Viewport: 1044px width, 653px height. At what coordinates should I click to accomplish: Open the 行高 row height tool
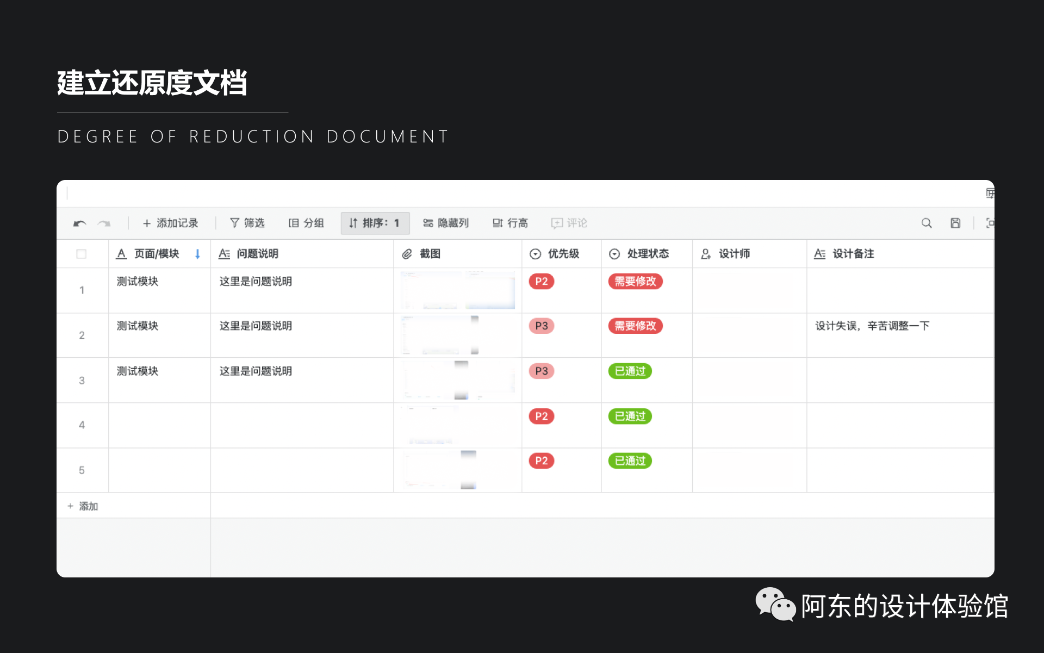coord(510,223)
